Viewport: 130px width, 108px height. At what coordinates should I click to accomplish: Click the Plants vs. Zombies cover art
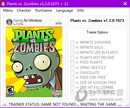click(x=34, y=58)
